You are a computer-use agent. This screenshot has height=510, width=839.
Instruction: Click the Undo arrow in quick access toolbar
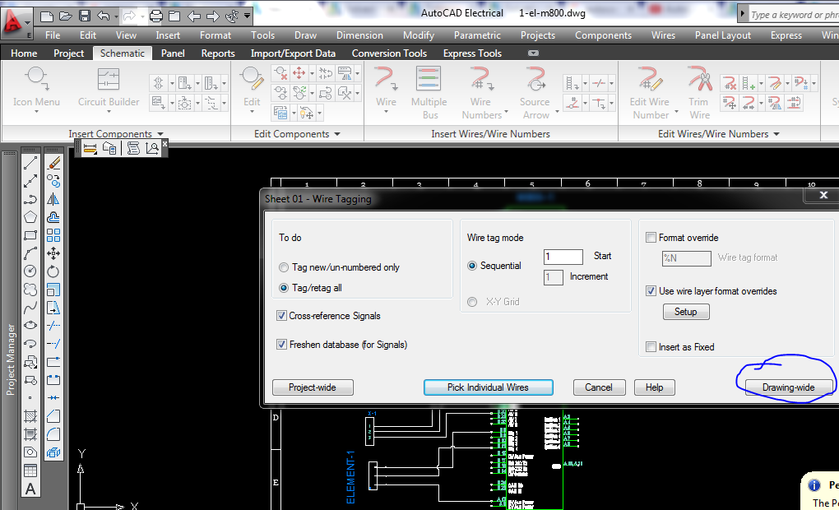104,16
